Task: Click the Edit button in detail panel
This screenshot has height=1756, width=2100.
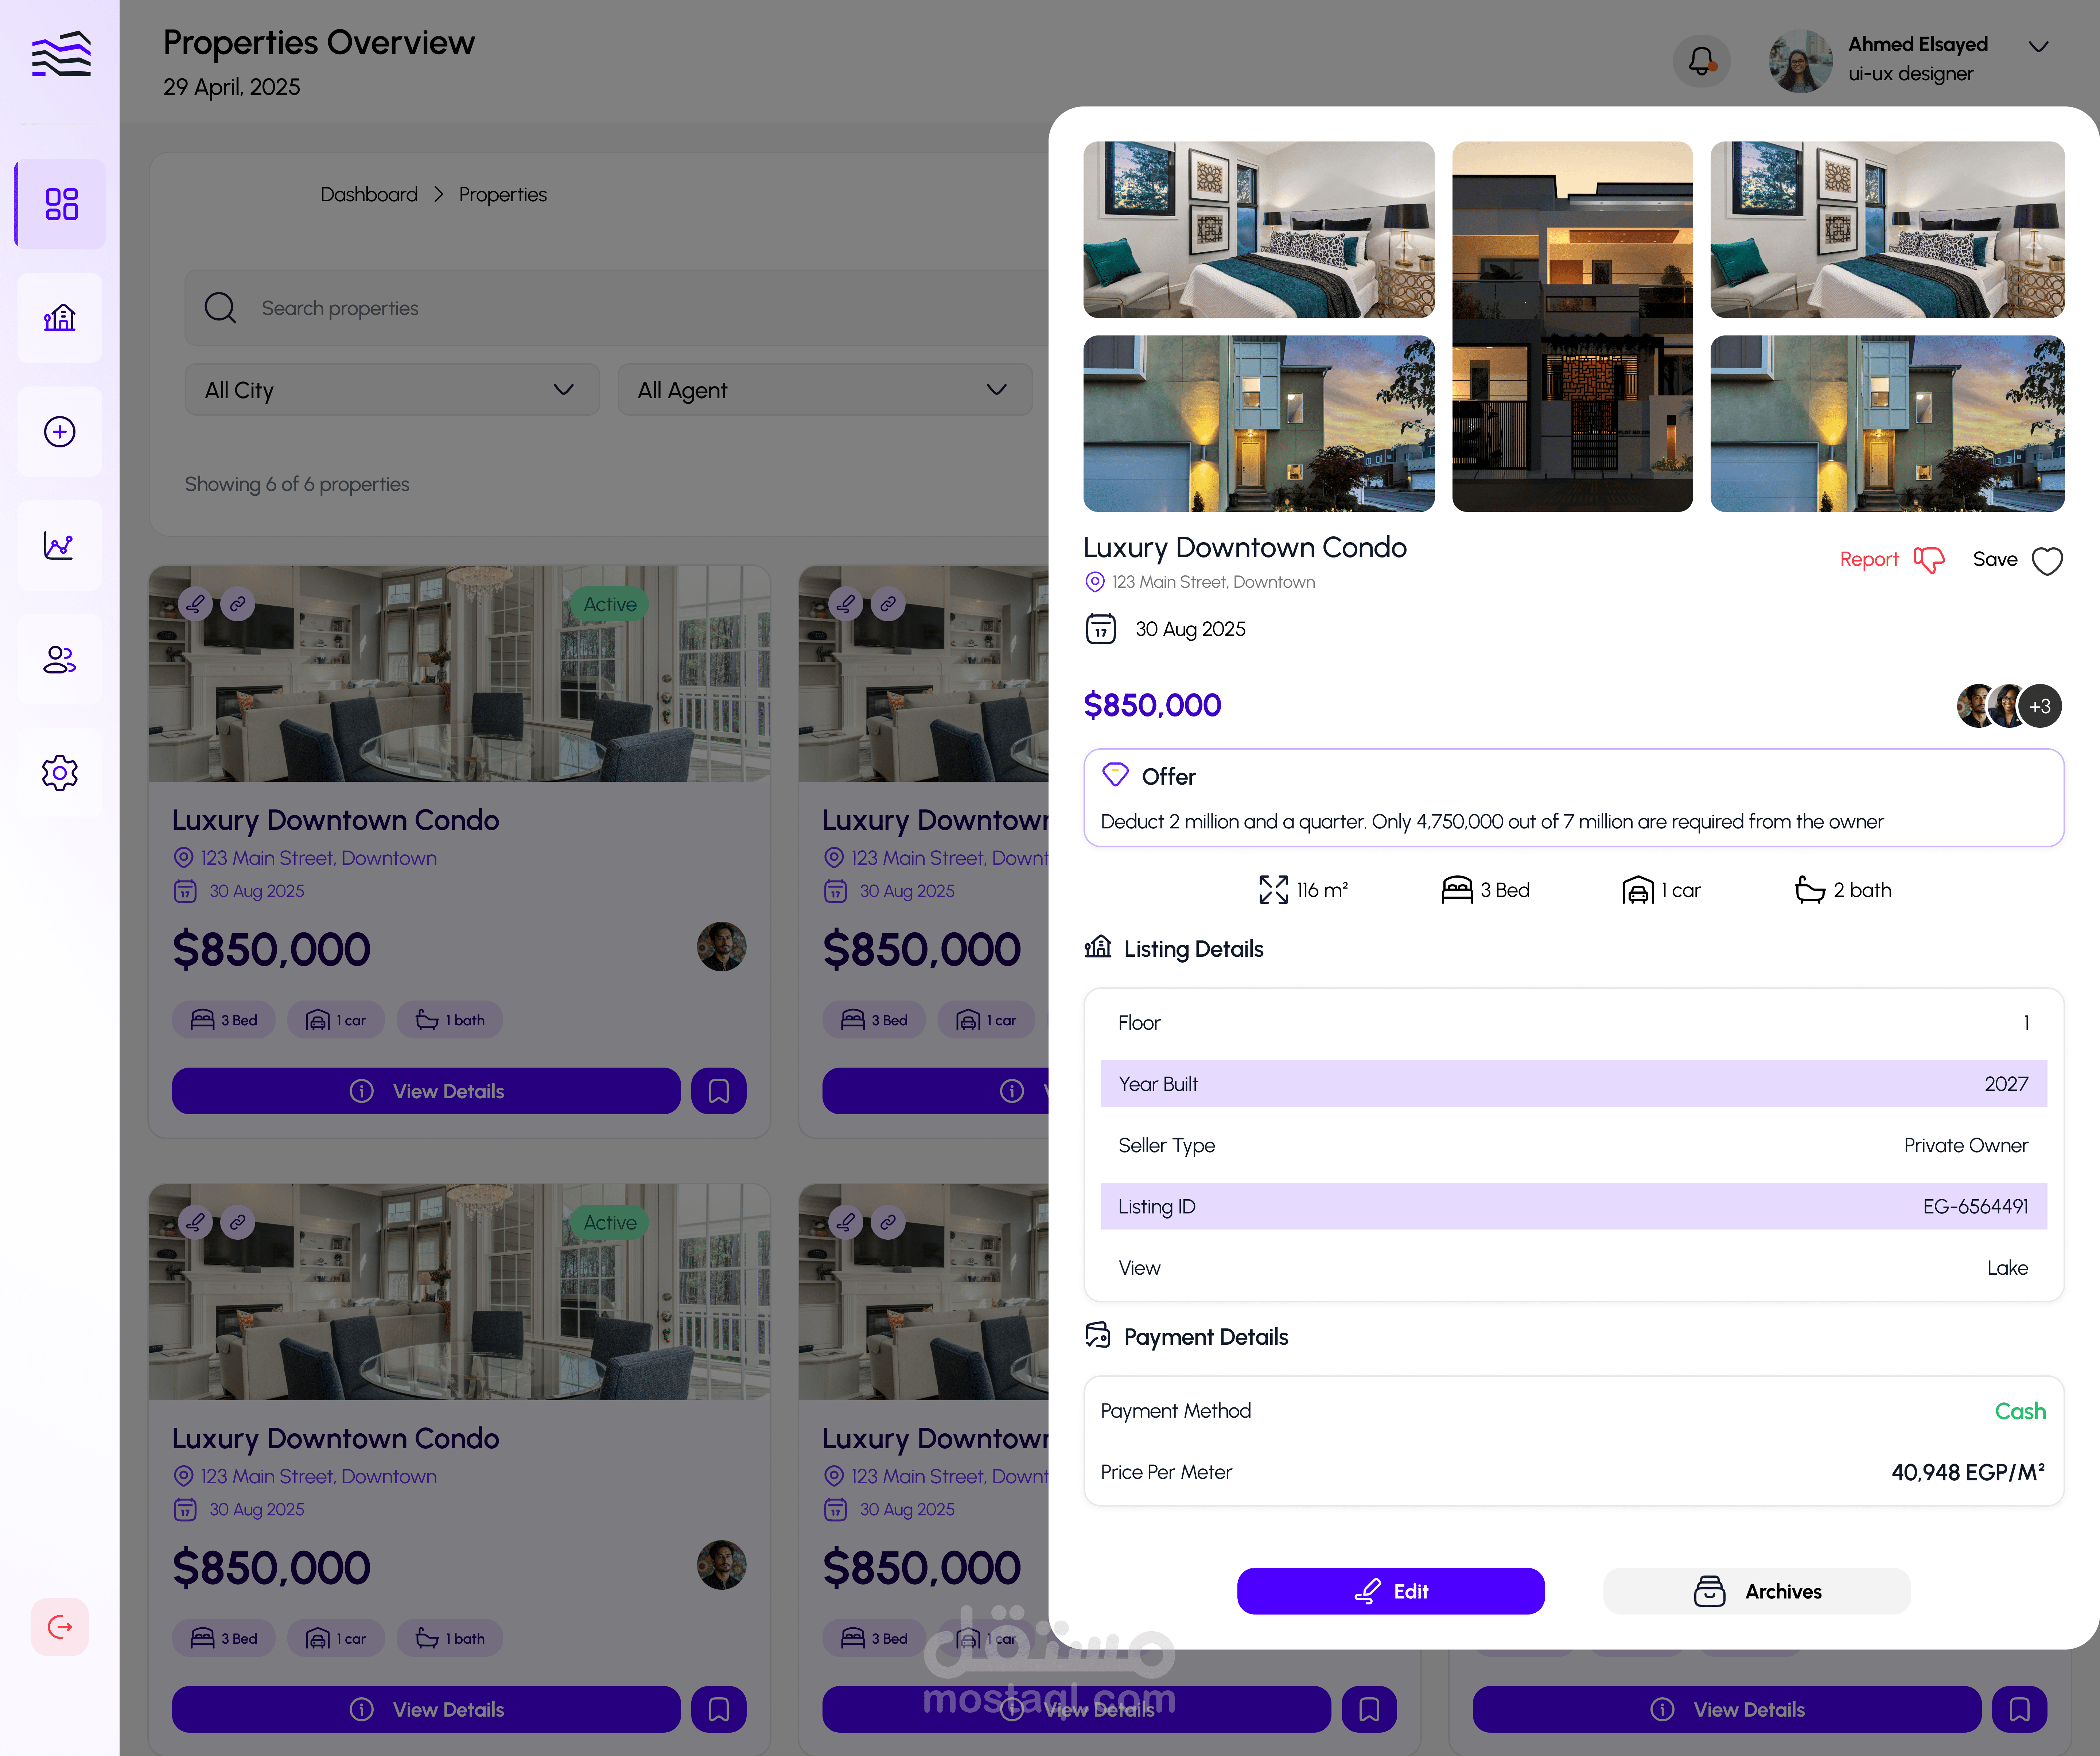Action: 1391,1591
